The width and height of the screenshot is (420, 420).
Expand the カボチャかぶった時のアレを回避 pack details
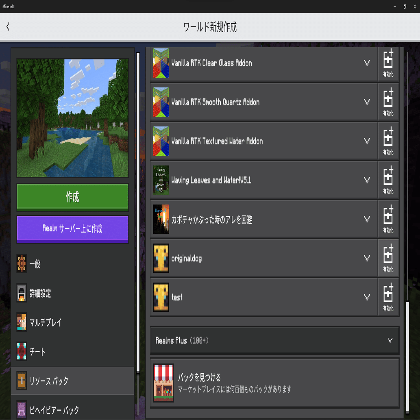pos(367,219)
